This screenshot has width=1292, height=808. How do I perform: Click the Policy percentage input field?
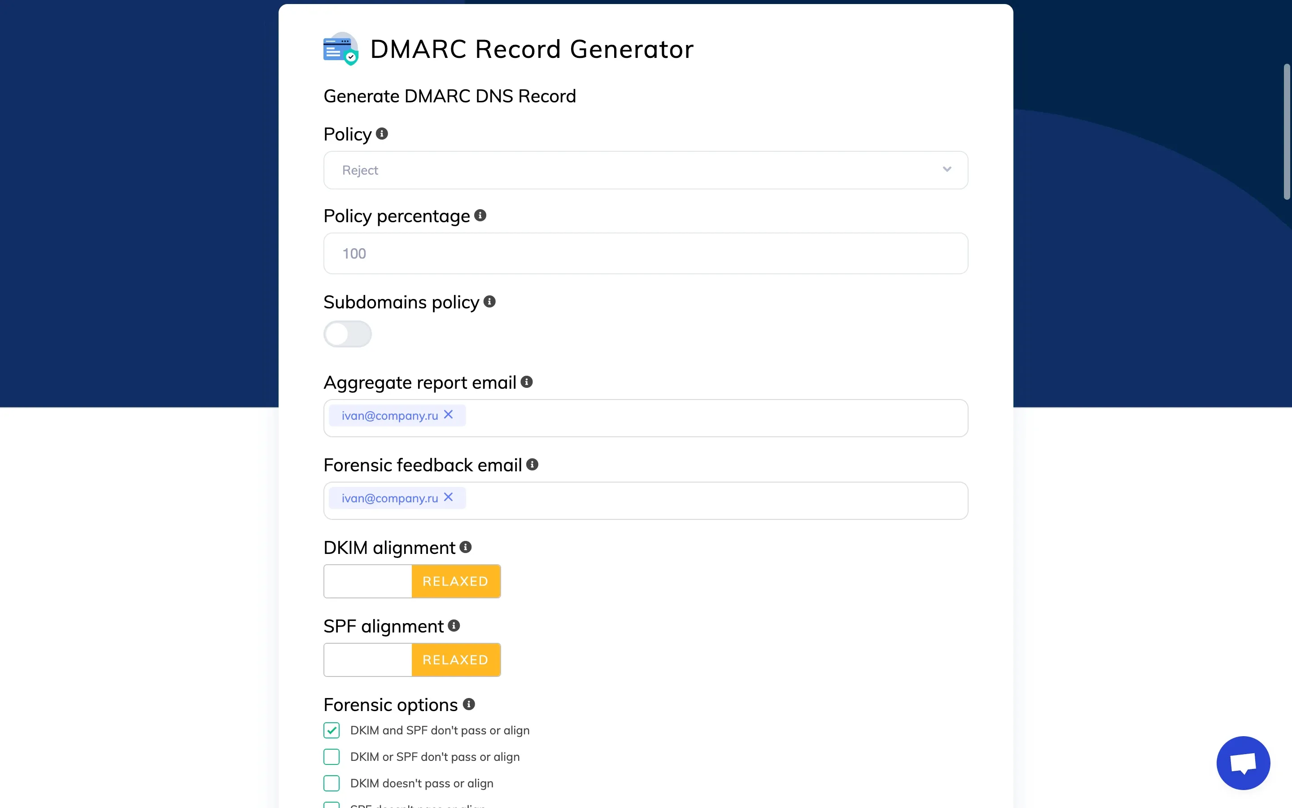click(x=646, y=253)
